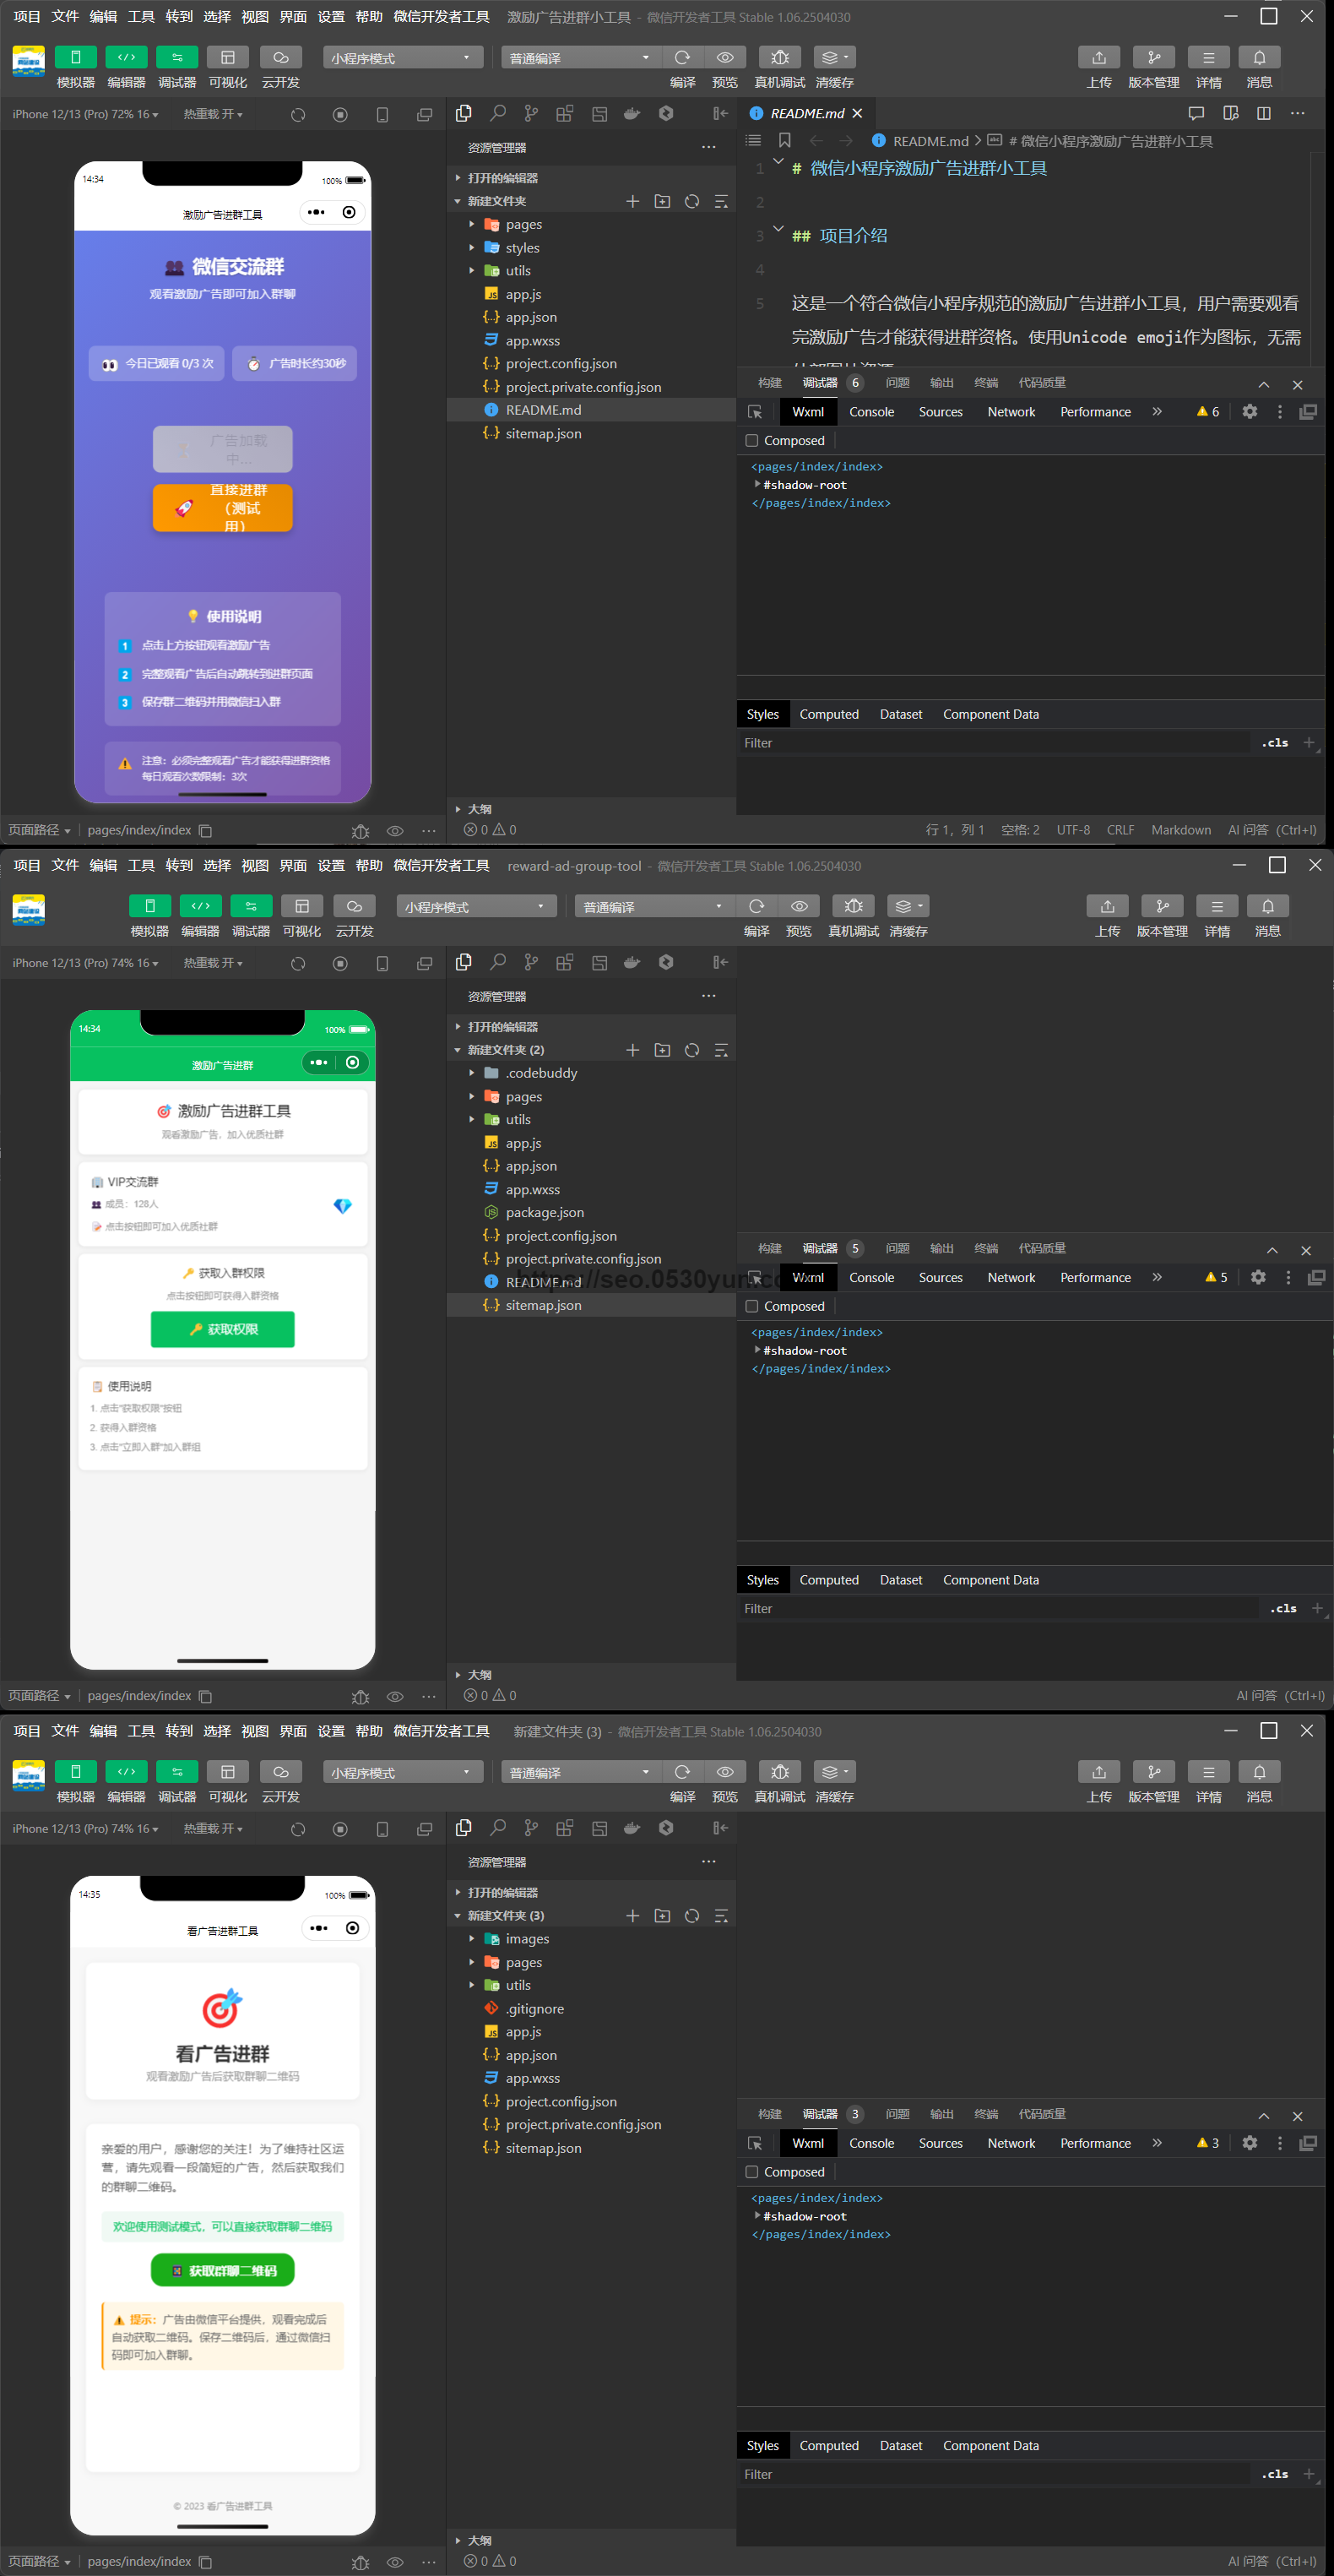Expand the images folder in the file tree
The height and width of the screenshot is (2576, 1334).
click(x=472, y=1939)
